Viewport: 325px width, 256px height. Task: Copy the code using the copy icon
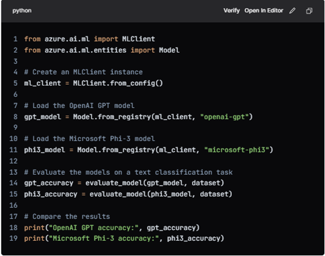309,11
